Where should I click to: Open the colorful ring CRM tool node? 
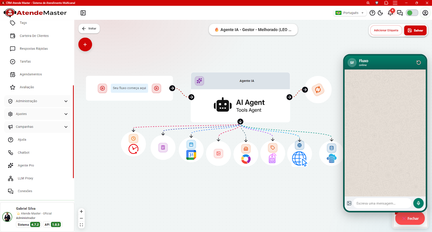click(x=246, y=154)
